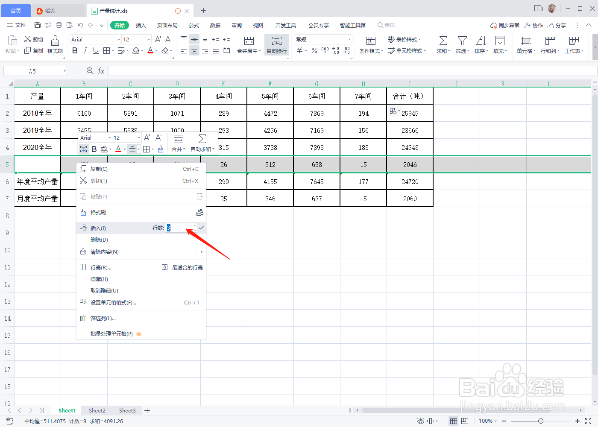Click the Cut (剪切) ribbon icon
The height and width of the screenshot is (427, 598).
(x=34, y=39)
